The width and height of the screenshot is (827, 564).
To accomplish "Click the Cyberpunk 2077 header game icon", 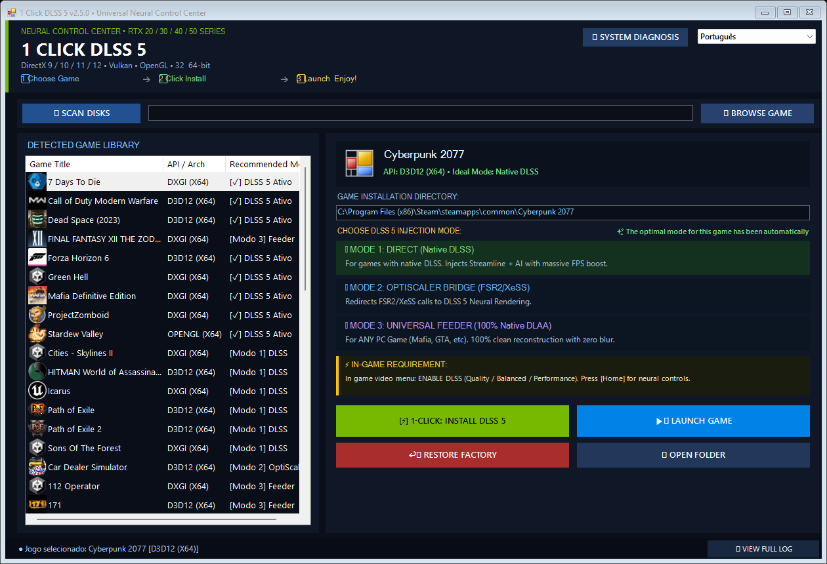I will pyautogui.click(x=359, y=163).
